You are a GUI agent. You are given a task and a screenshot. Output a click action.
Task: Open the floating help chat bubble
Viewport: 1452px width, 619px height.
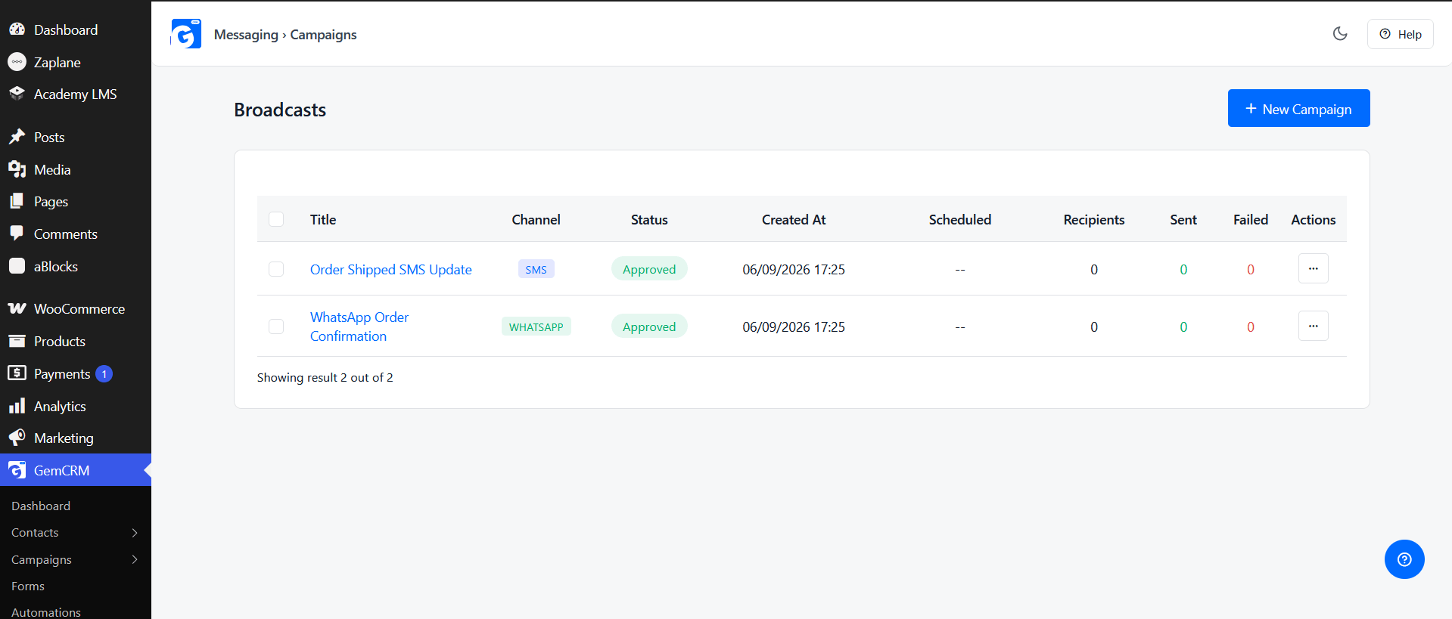coord(1404,559)
